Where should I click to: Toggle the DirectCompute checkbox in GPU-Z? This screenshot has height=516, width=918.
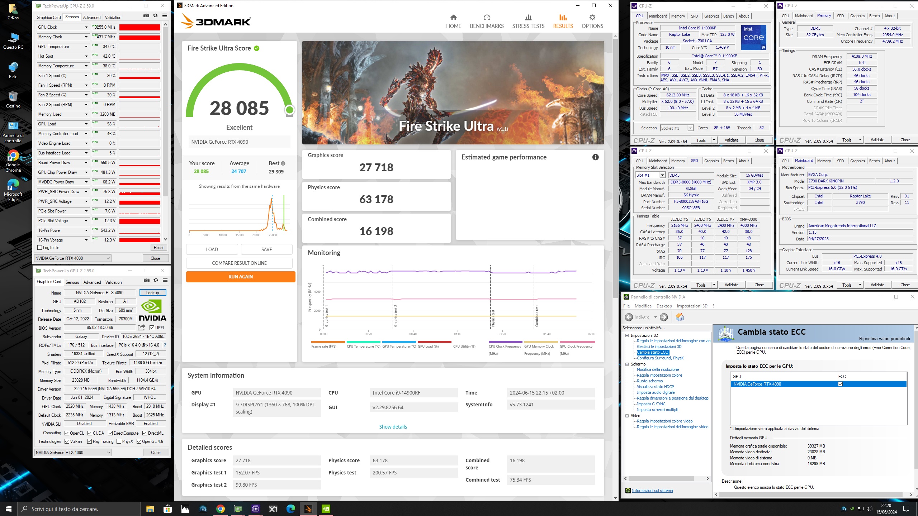coord(110,433)
